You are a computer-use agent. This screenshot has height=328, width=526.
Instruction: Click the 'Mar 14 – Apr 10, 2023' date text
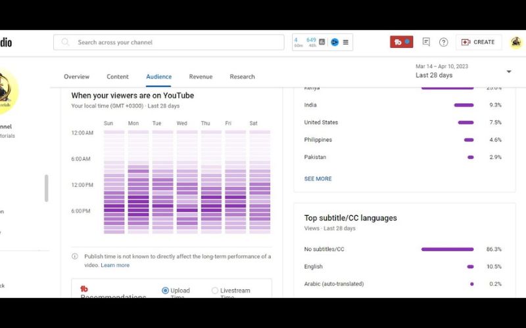tap(442, 67)
